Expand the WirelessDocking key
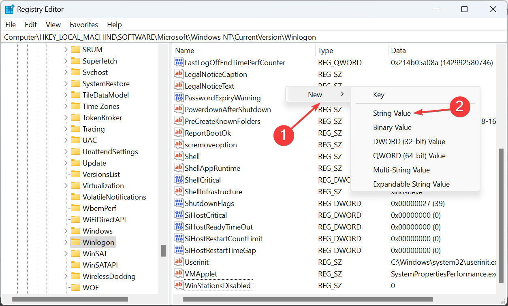The height and width of the screenshot is (306, 508). (x=66, y=276)
